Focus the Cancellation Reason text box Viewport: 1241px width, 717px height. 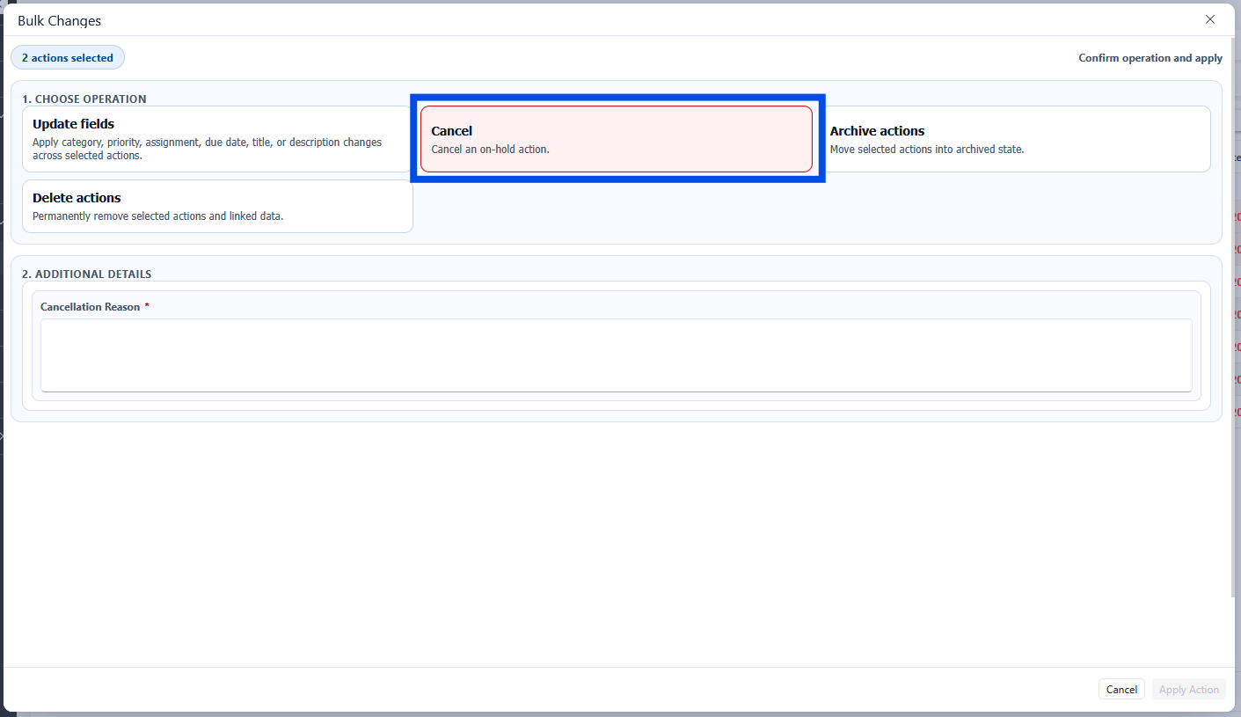click(616, 355)
